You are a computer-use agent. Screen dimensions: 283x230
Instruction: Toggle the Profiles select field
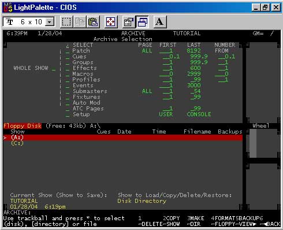[67, 80]
